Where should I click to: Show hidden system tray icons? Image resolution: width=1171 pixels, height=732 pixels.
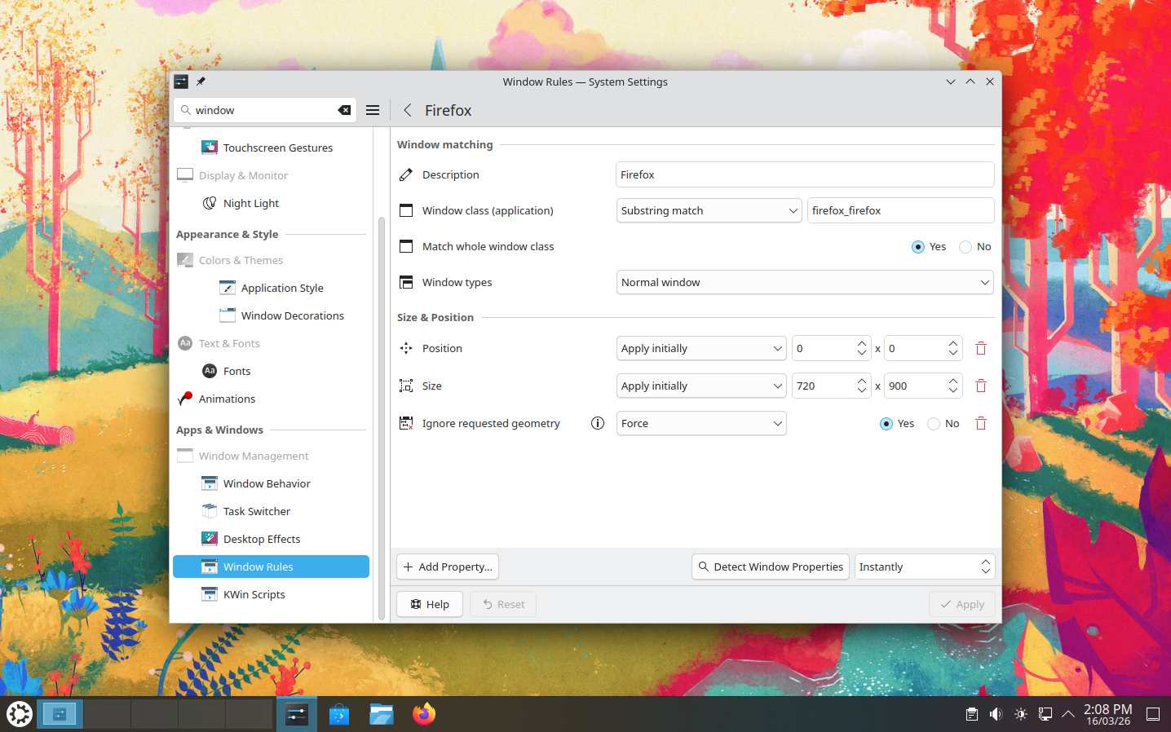[x=1068, y=714]
